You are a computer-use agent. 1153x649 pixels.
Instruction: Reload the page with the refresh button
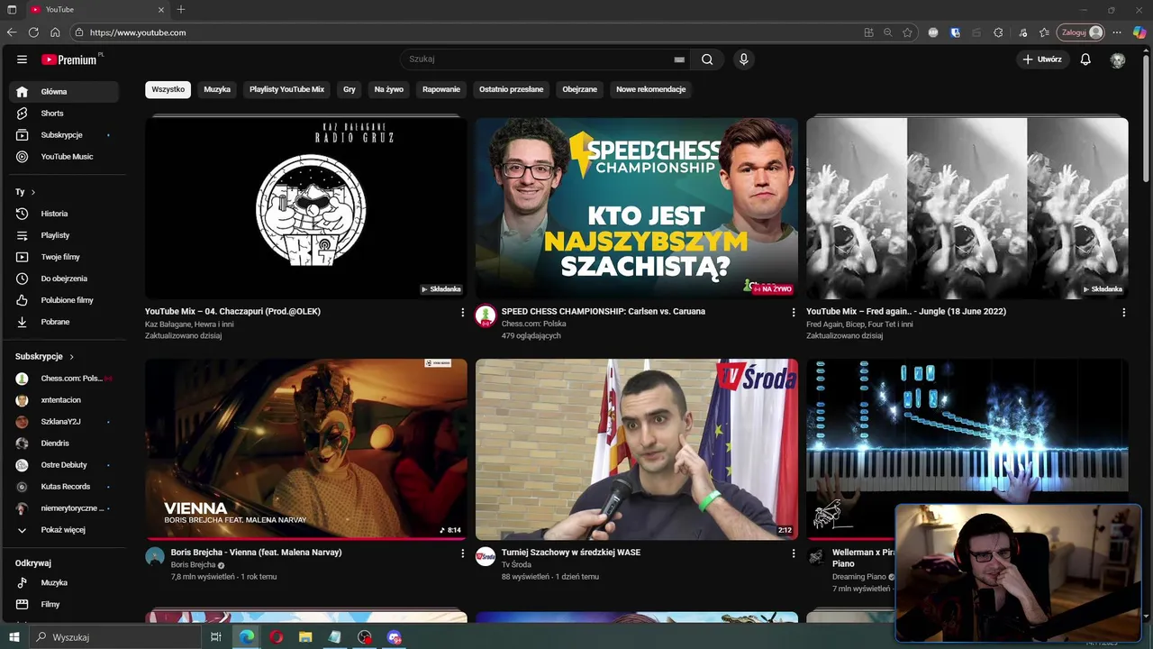pyautogui.click(x=33, y=32)
